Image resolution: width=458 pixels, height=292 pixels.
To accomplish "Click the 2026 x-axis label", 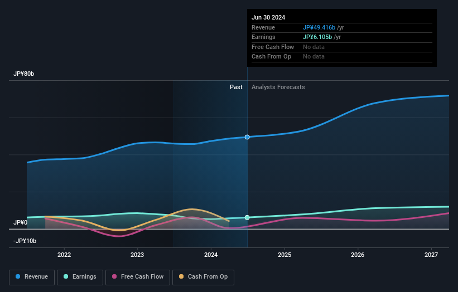I will (x=357, y=255).
